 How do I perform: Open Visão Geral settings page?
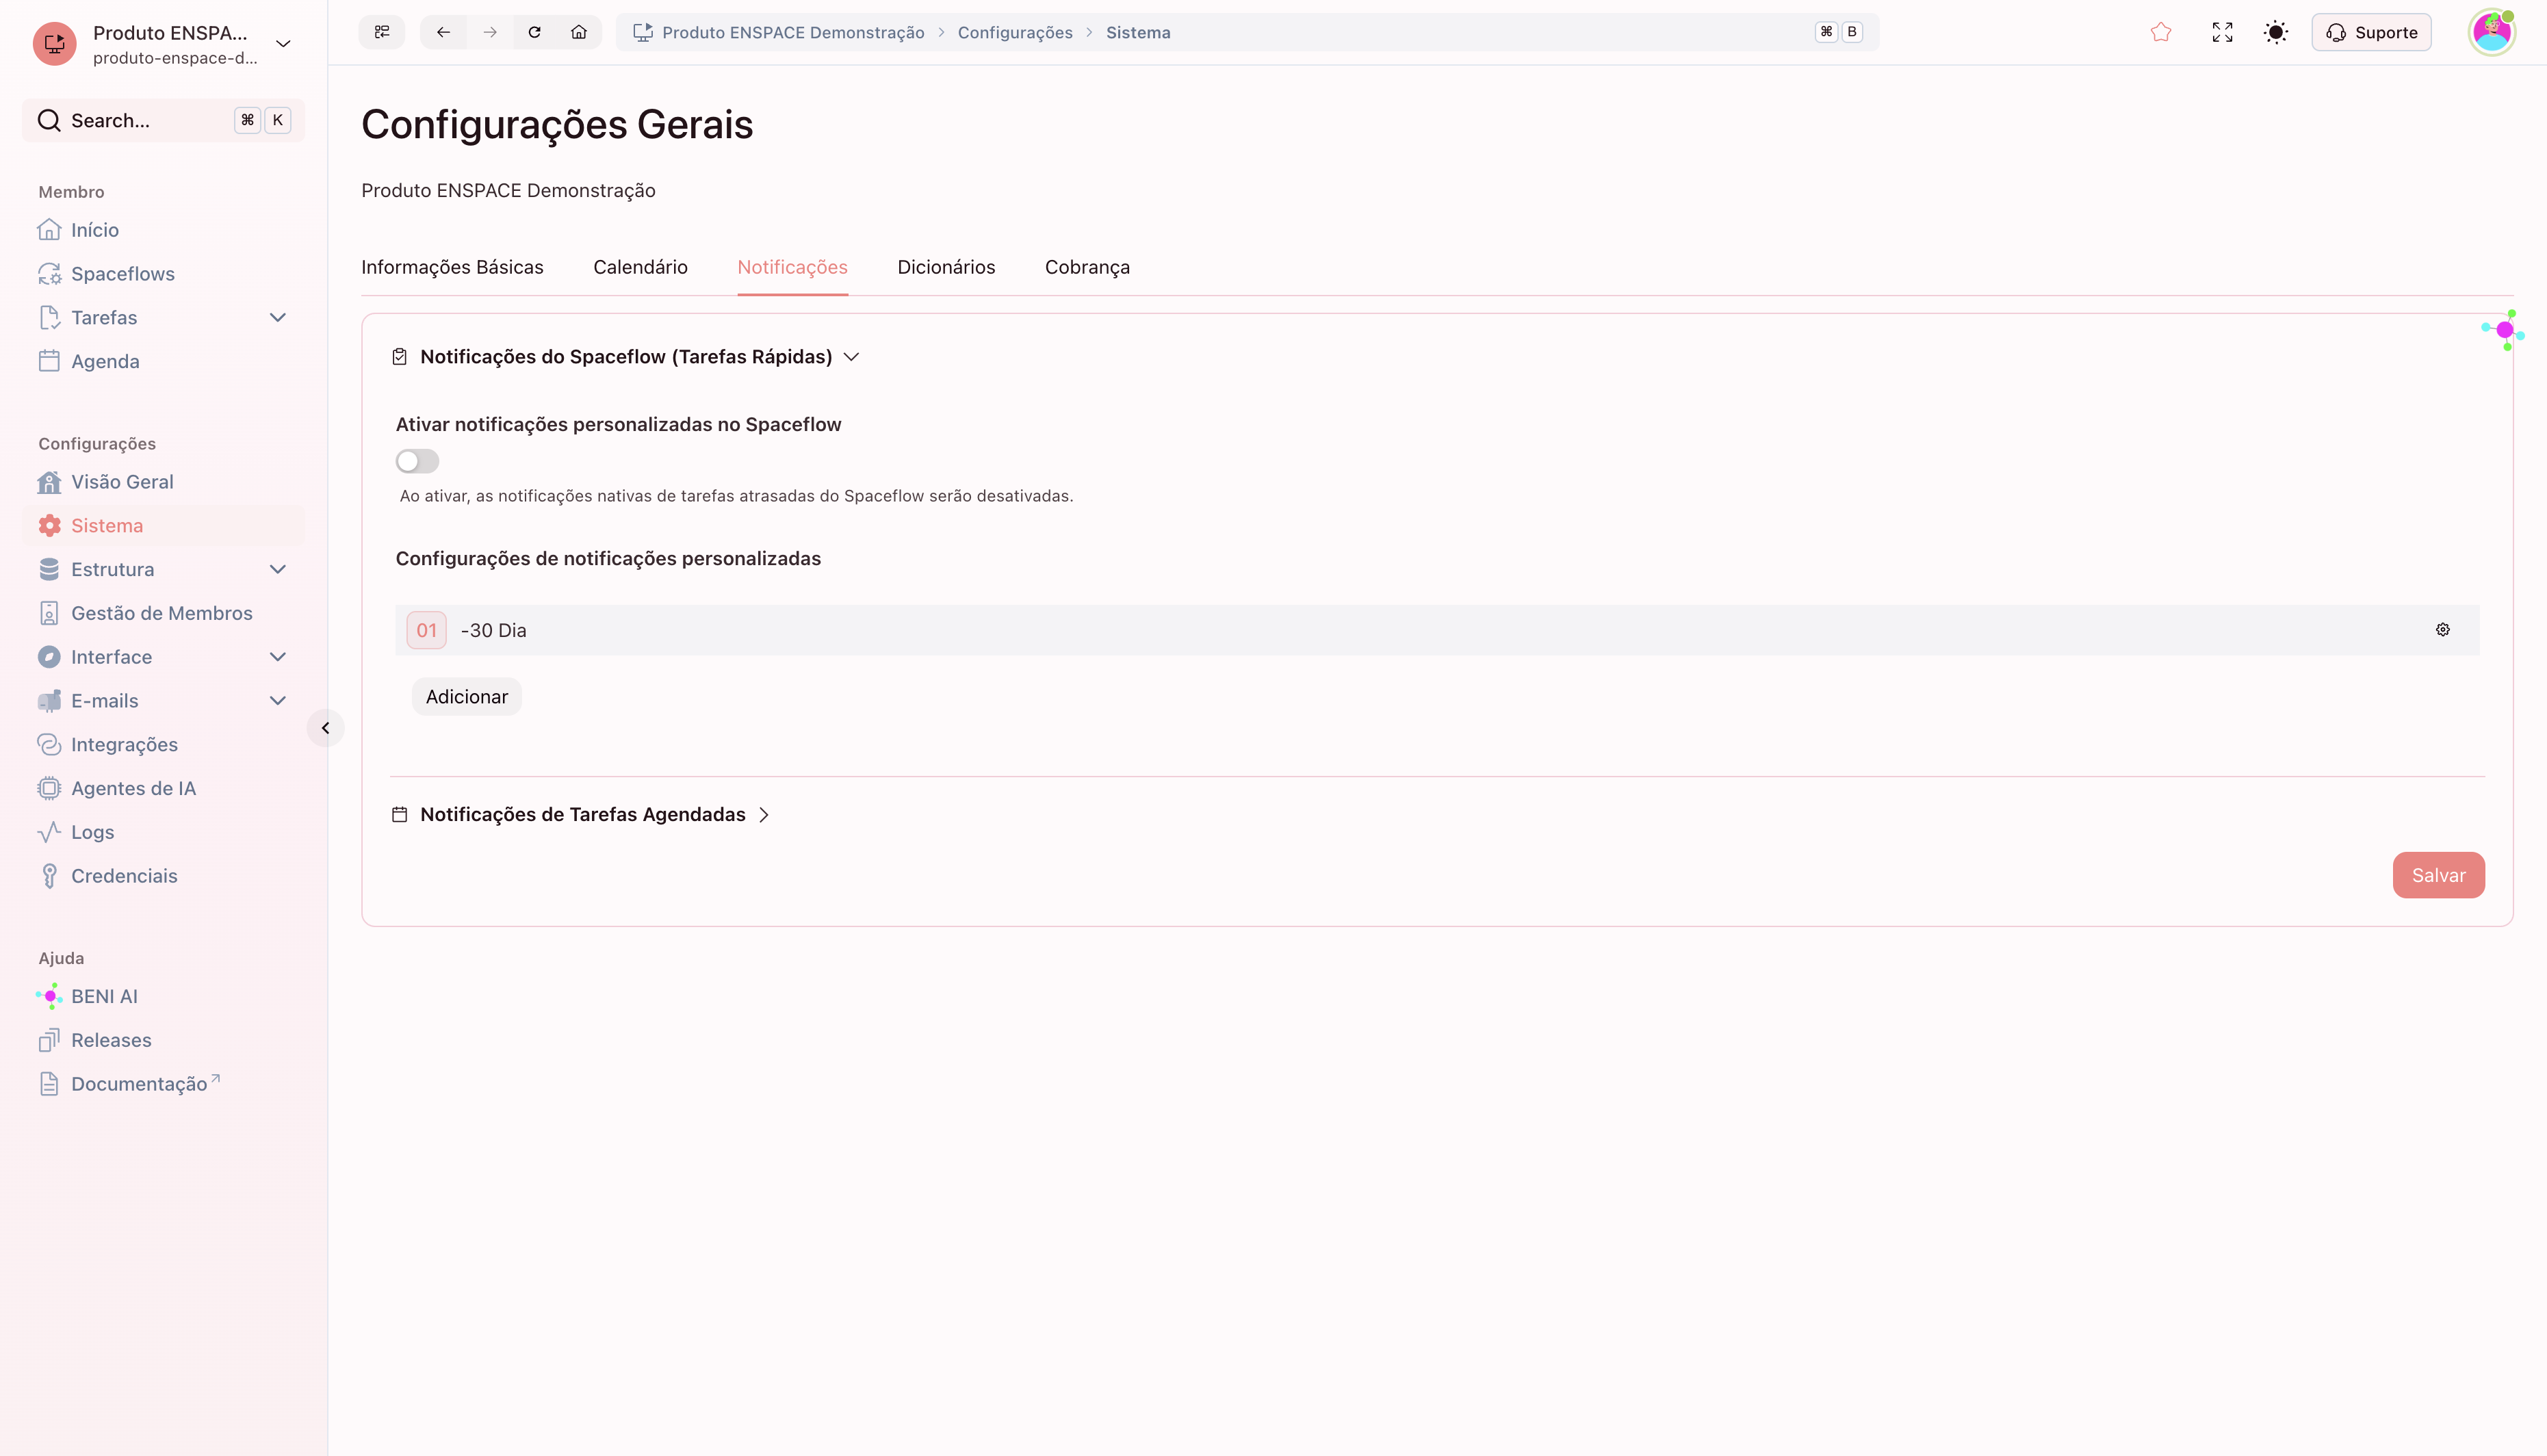tap(163, 482)
